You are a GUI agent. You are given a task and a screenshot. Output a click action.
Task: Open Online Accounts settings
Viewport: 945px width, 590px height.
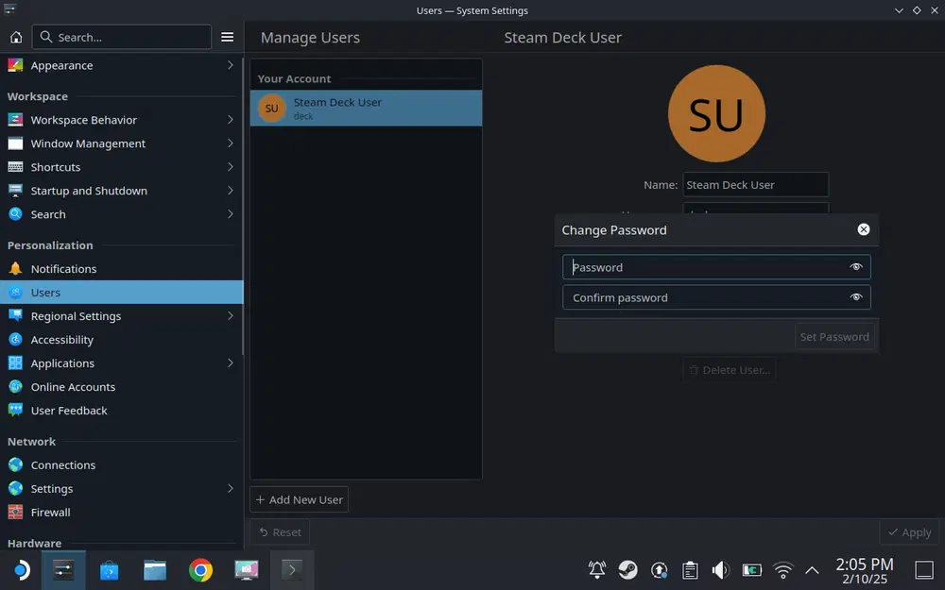[121, 386]
